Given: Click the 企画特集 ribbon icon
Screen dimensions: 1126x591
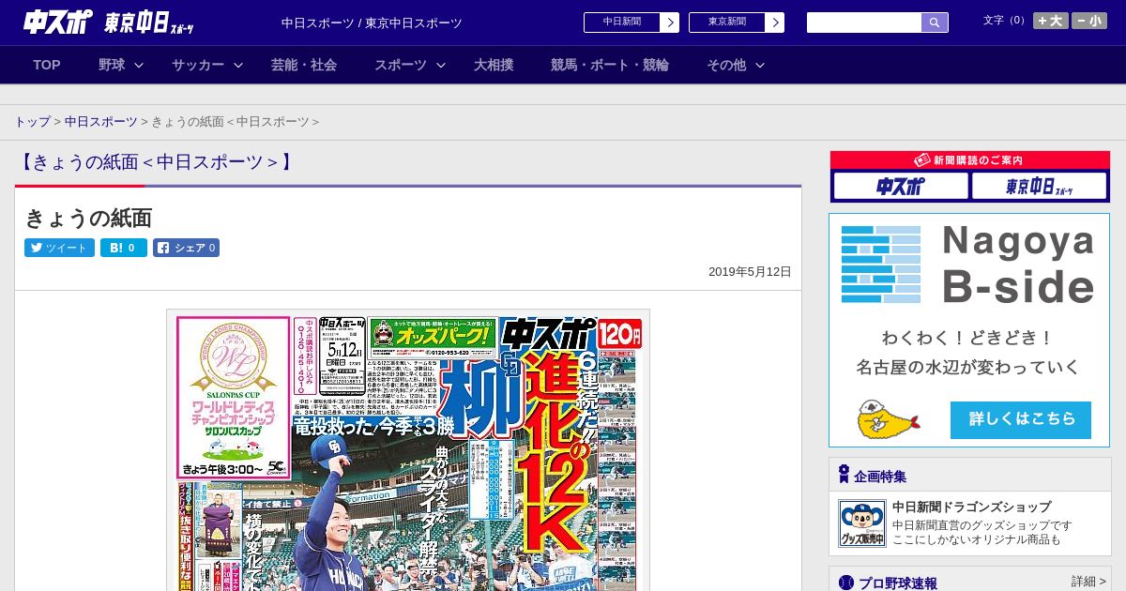Looking at the screenshot, I should tap(844, 475).
